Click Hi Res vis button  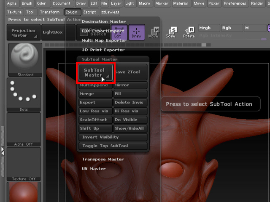coord(130,111)
